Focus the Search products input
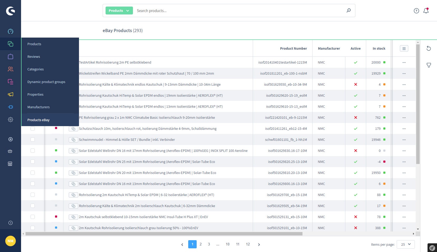 pos(240,11)
